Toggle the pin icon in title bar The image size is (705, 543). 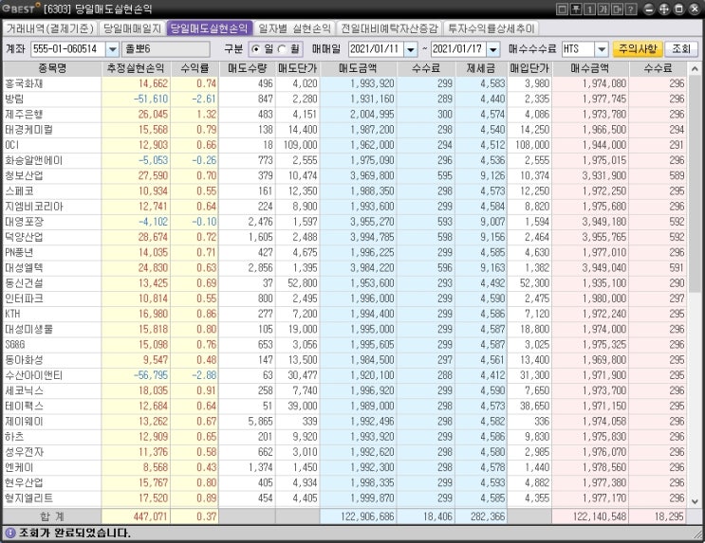click(x=576, y=9)
